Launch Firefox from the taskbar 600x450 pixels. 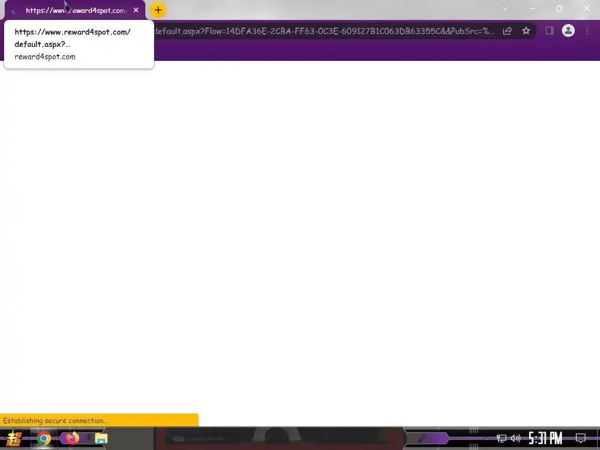pyautogui.click(x=72, y=438)
